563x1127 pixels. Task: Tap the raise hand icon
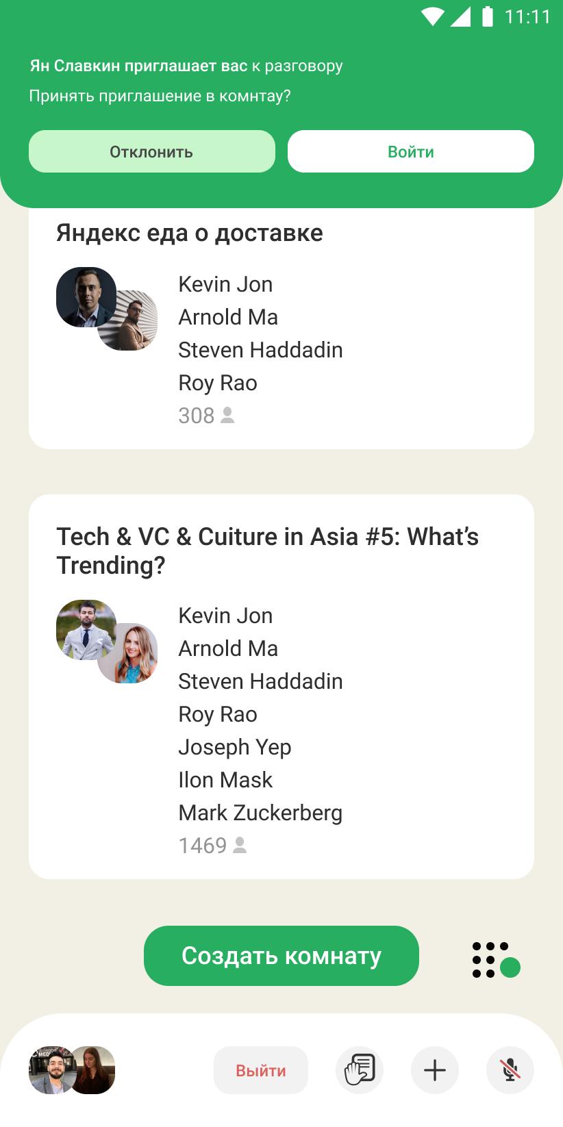click(360, 1069)
